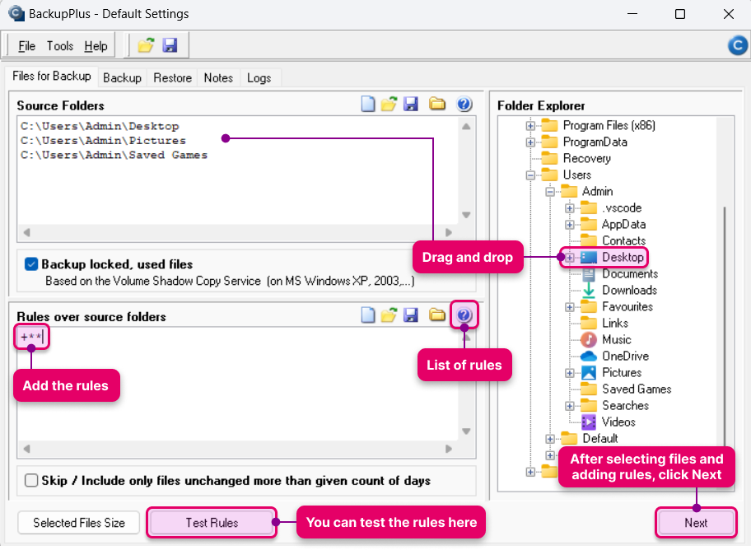Switch to the Restore tab

(172, 77)
